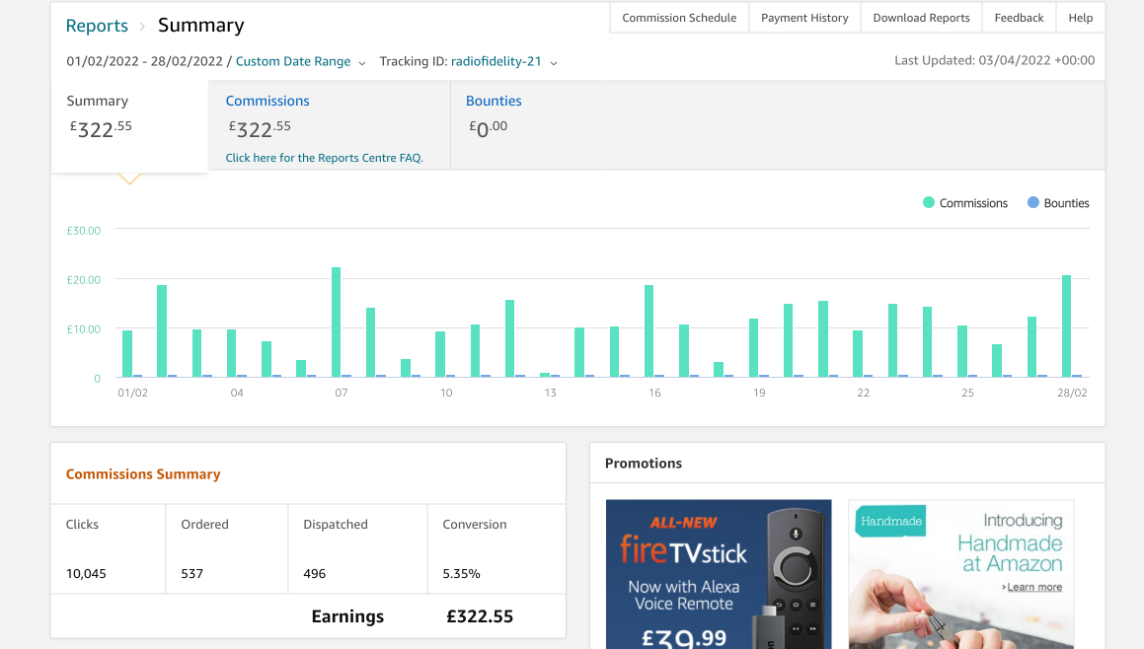This screenshot has height=649, width=1144.
Task: Click the Commissions Summary heading
Action: point(143,474)
